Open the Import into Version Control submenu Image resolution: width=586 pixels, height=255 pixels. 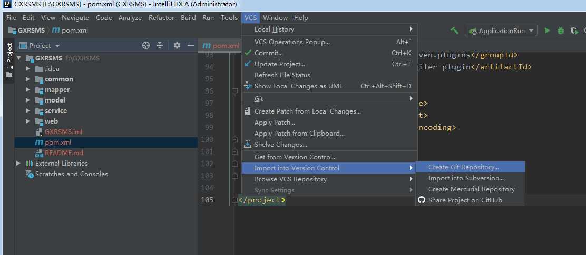330,168
